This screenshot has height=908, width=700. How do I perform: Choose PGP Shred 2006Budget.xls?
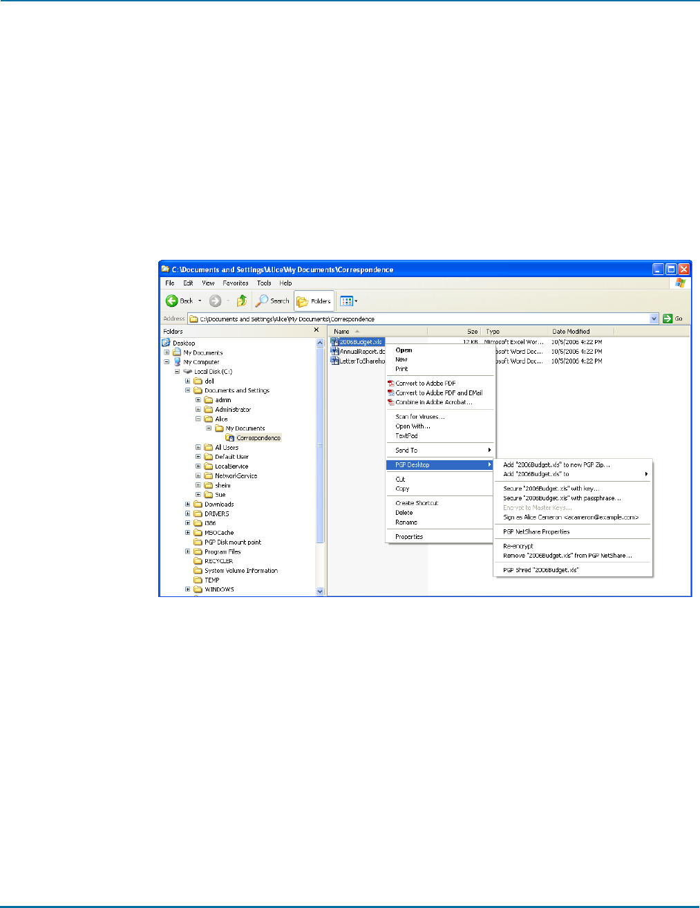pyautogui.click(x=574, y=570)
